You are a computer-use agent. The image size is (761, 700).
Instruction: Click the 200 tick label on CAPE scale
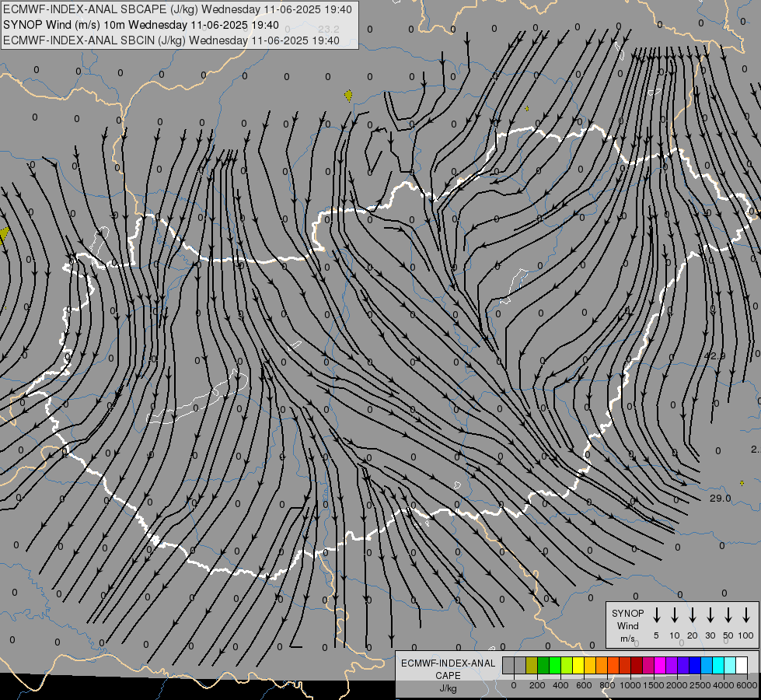[537, 685]
